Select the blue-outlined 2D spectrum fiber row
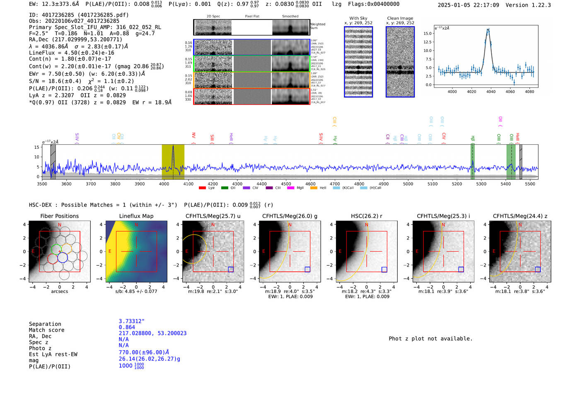The width and height of the screenshot is (580, 395). [251, 47]
